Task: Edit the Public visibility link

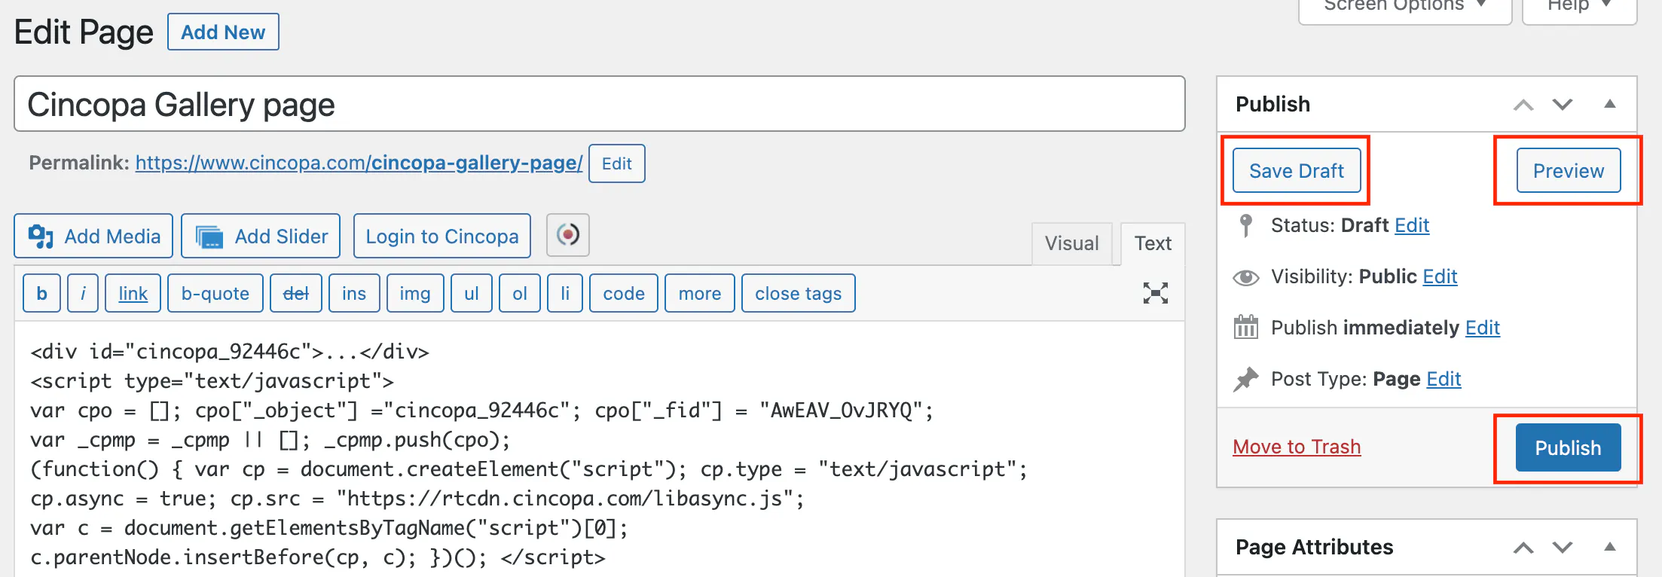Action: pyautogui.click(x=1441, y=276)
